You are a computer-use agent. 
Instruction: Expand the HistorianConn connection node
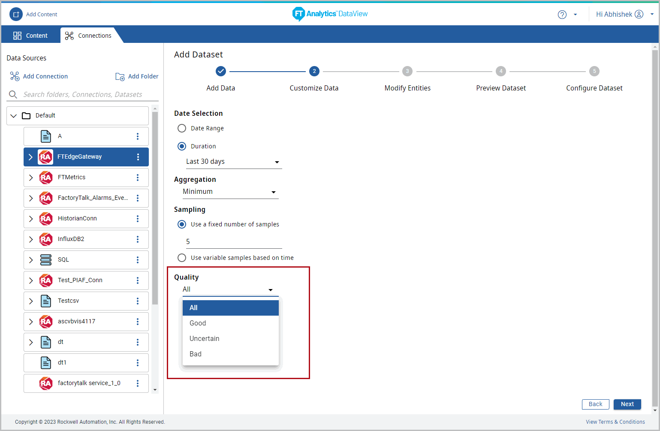point(31,219)
